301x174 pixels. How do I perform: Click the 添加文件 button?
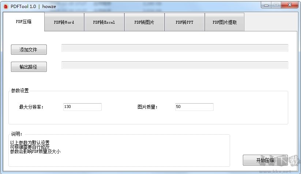[29, 50]
